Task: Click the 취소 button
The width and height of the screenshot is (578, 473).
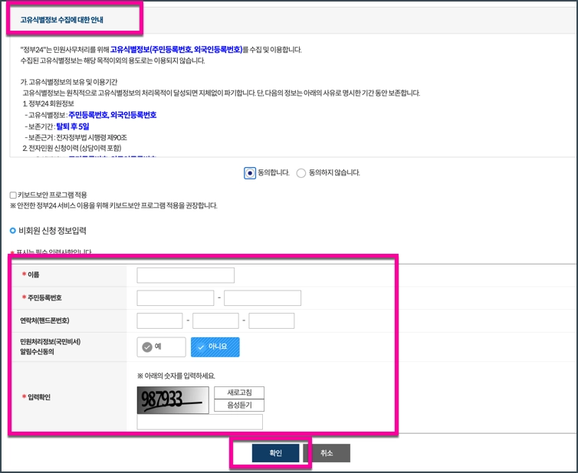Action: 327,453
